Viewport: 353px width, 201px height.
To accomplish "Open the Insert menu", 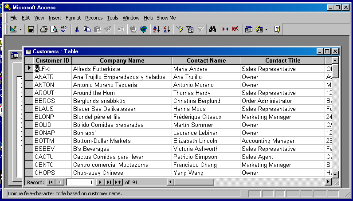I will pyautogui.click(x=55, y=18).
